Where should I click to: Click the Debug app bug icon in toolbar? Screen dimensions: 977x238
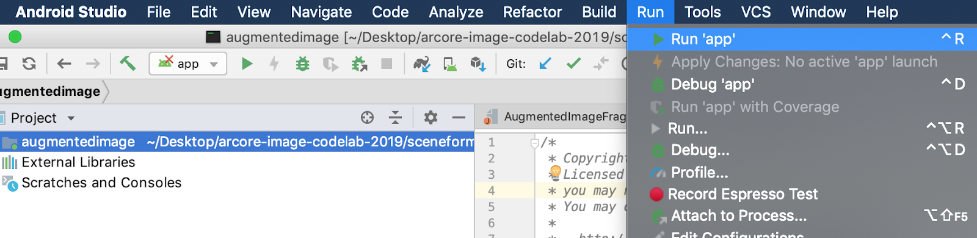[x=302, y=63]
